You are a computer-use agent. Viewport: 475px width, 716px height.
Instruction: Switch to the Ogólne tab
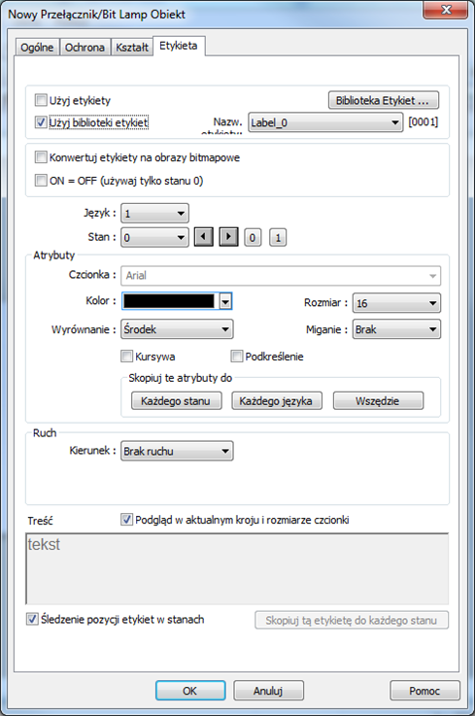[37, 47]
